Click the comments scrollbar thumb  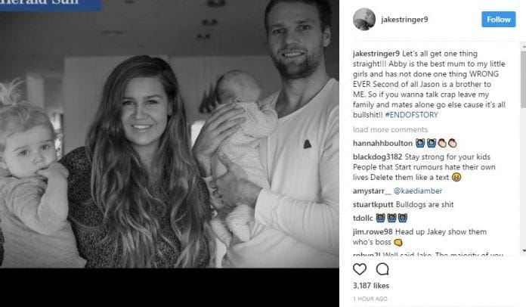click(x=523, y=79)
